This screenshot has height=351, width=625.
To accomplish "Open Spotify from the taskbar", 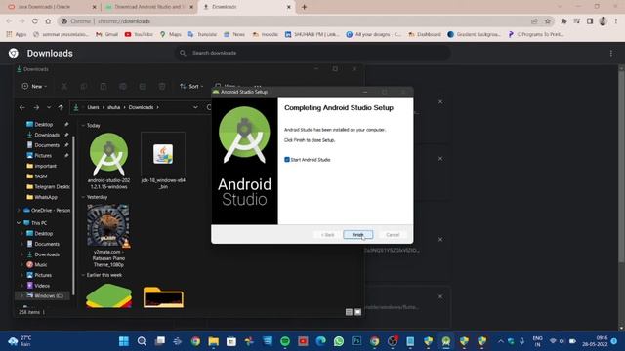I will (x=285, y=341).
